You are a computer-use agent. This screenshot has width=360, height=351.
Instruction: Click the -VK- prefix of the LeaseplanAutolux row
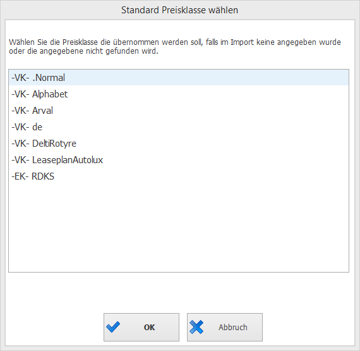[20, 160]
